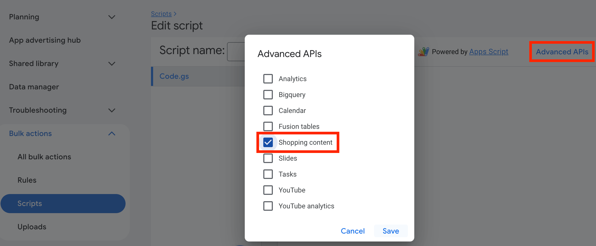Screen dimensions: 596x246
Task: Enable the Bigquery API checkbox
Action: [x=268, y=95]
